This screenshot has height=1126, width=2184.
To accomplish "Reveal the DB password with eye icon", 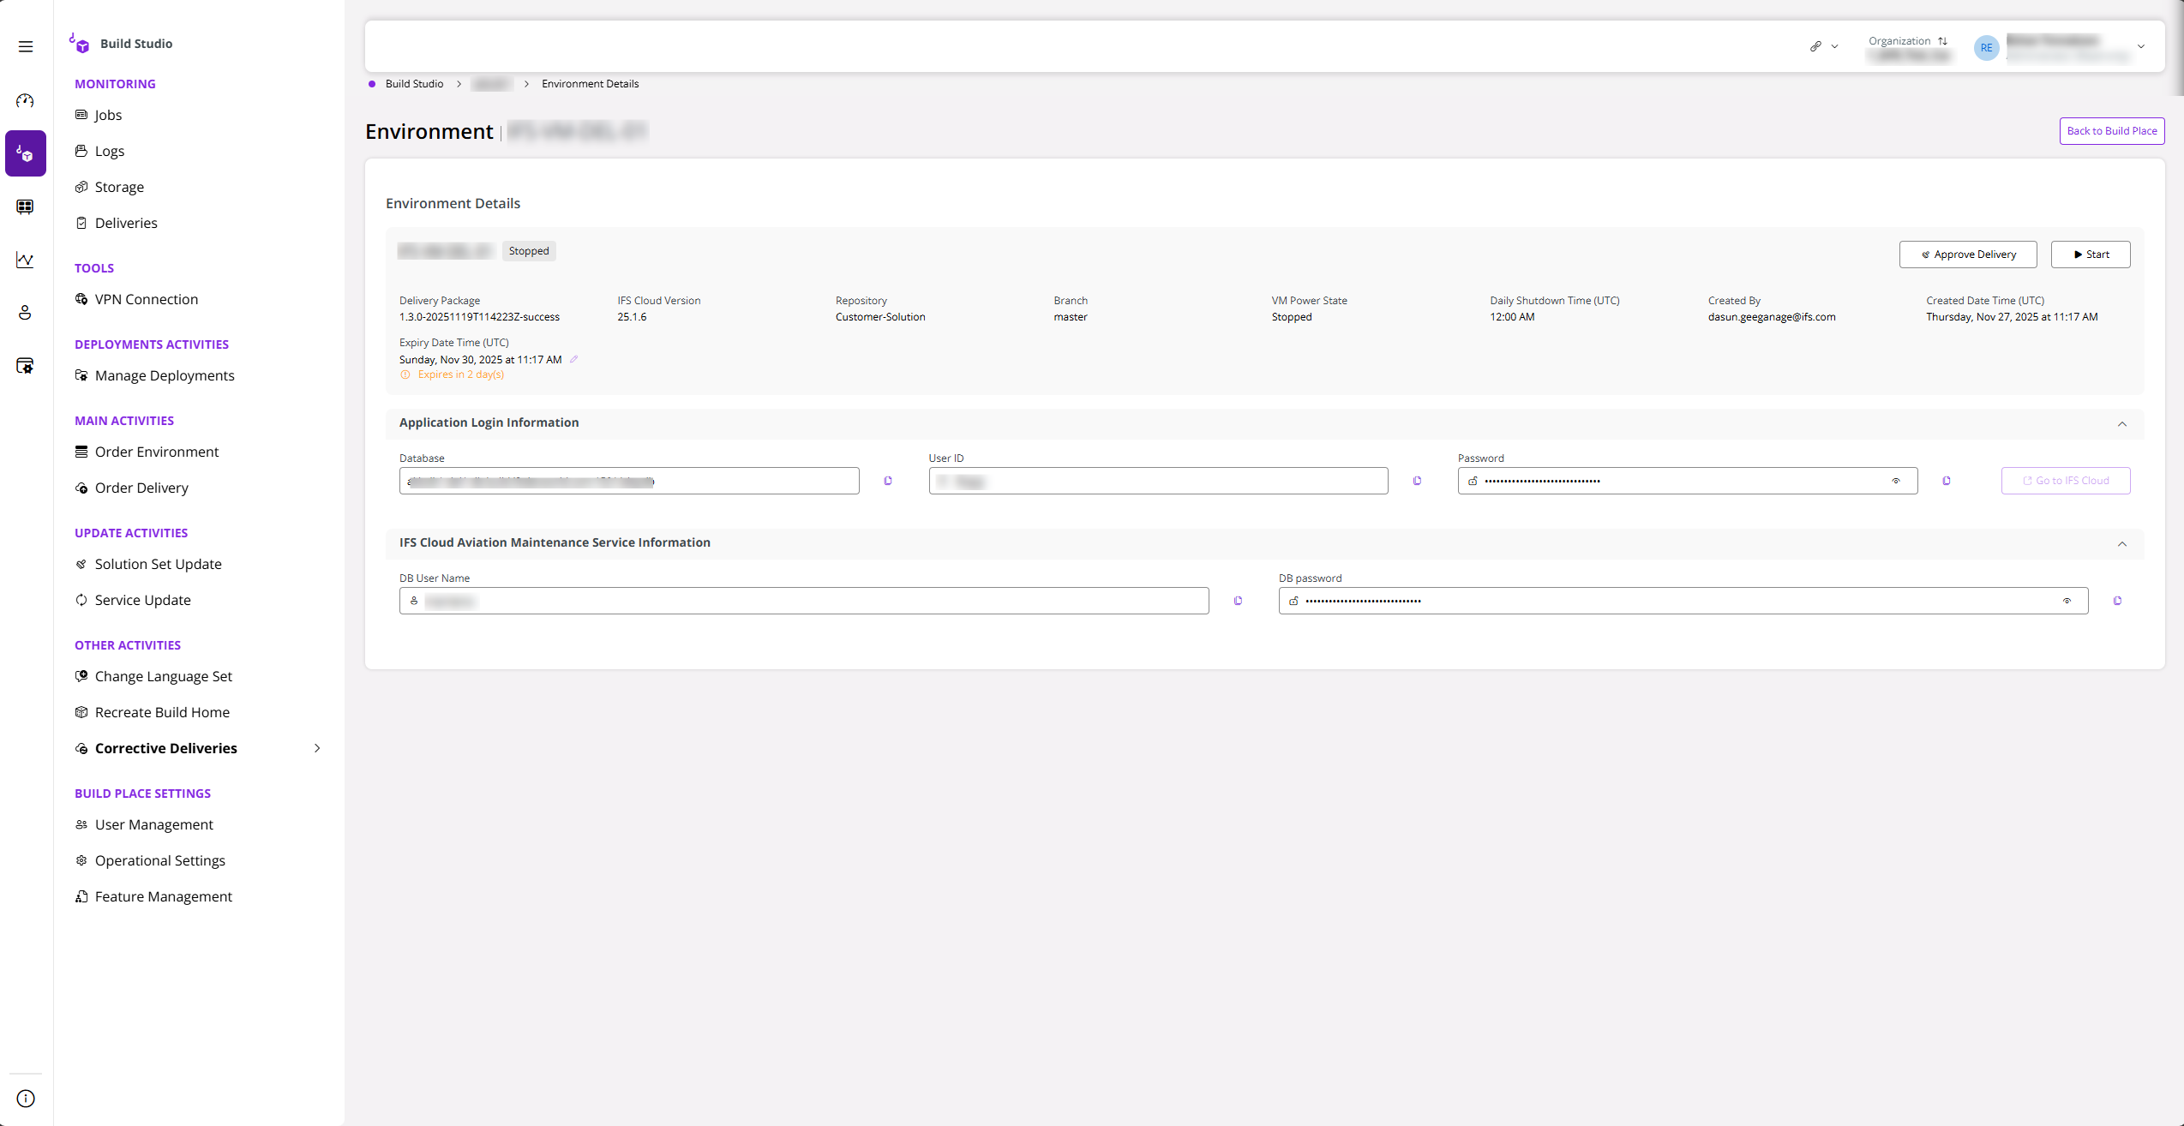I will click(2067, 601).
